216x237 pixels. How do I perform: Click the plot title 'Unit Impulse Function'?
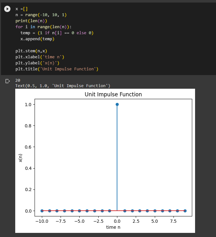pos(113,94)
